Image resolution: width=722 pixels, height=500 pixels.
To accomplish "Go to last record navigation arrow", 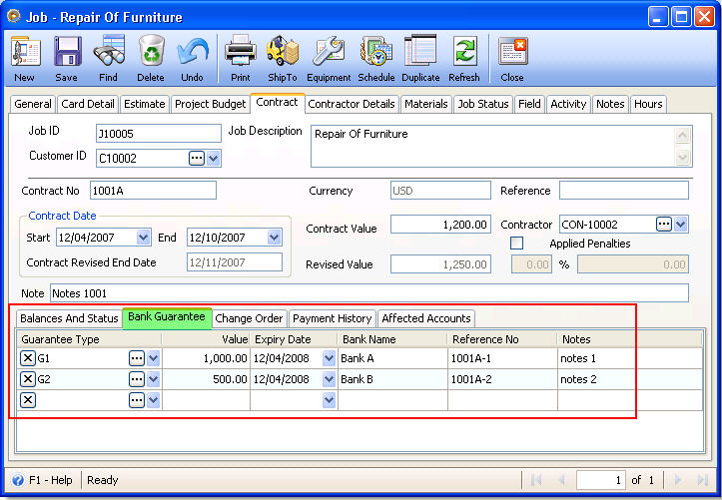I will (x=703, y=480).
